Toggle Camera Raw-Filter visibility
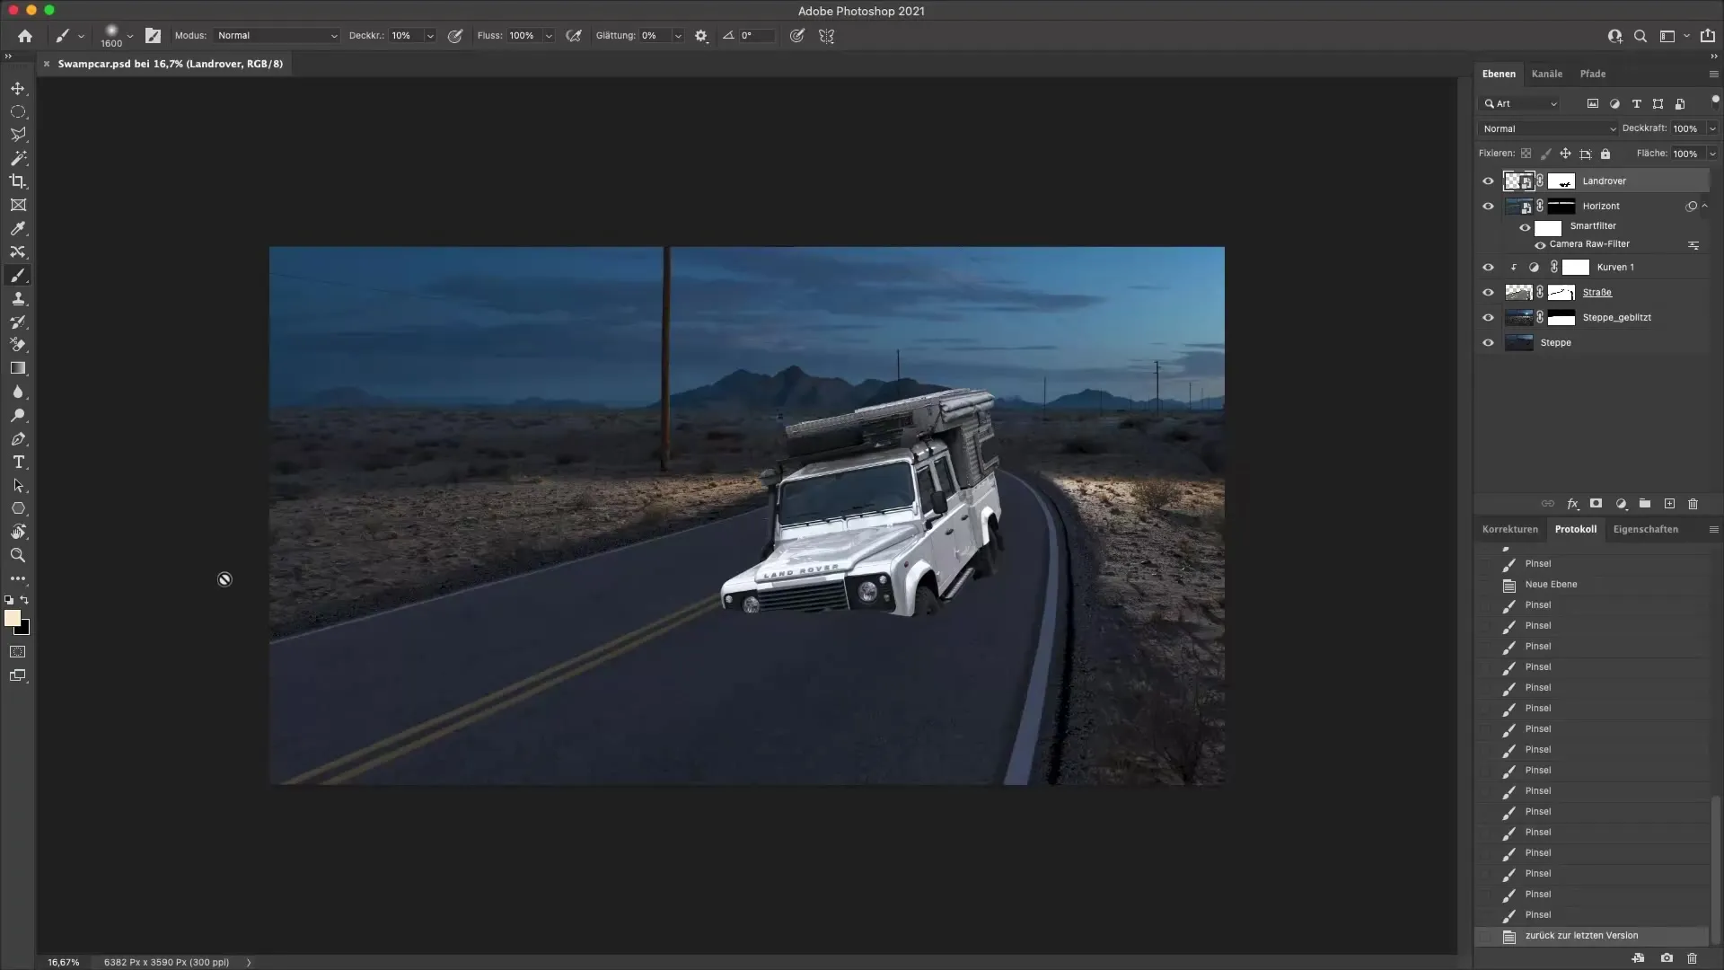 click(x=1540, y=245)
